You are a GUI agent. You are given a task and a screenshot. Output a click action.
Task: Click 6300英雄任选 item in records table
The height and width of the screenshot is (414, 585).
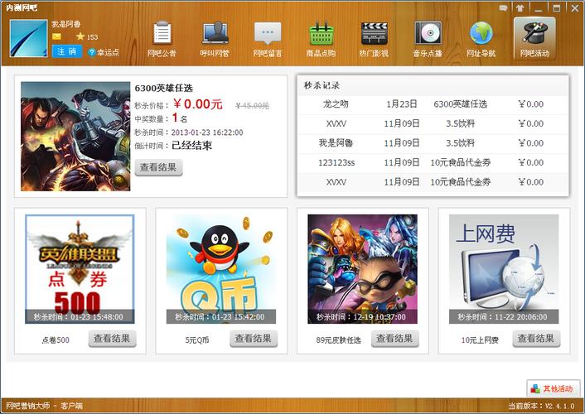click(x=461, y=104)
